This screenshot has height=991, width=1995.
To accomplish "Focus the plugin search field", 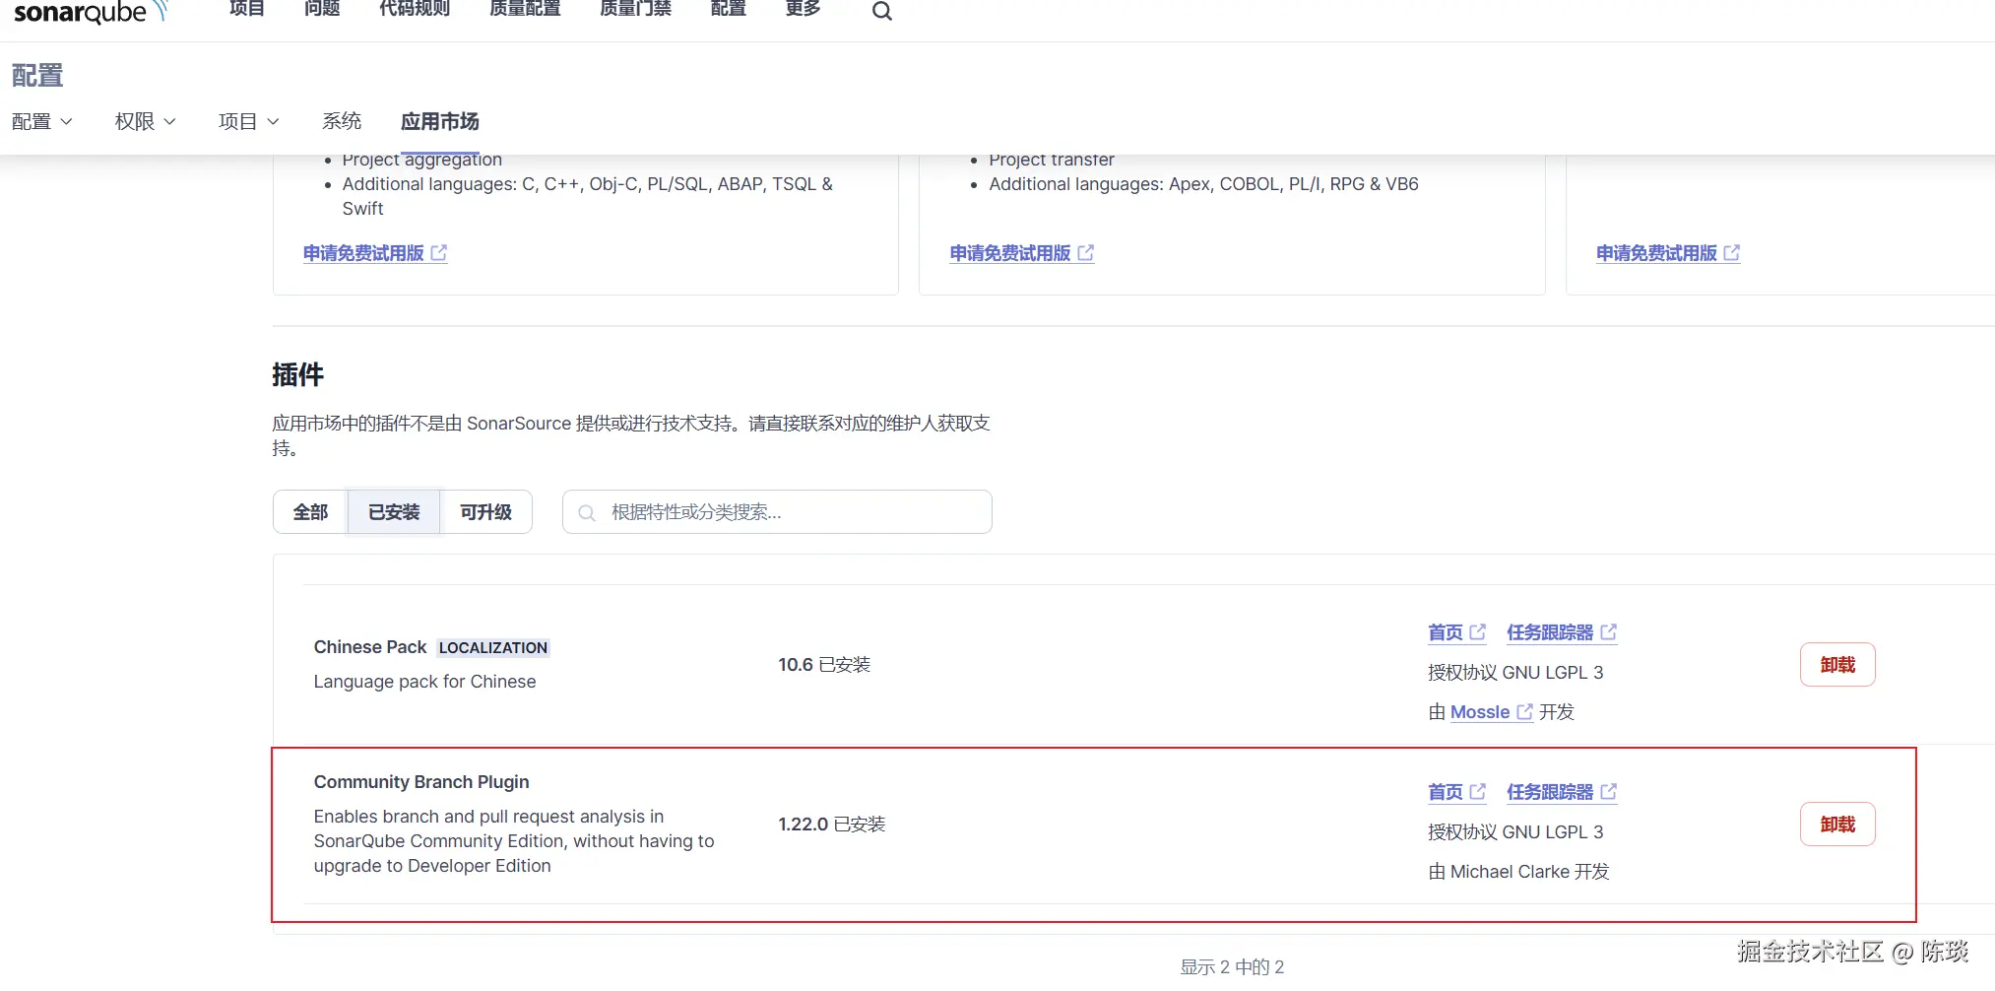I will (777, 512).
